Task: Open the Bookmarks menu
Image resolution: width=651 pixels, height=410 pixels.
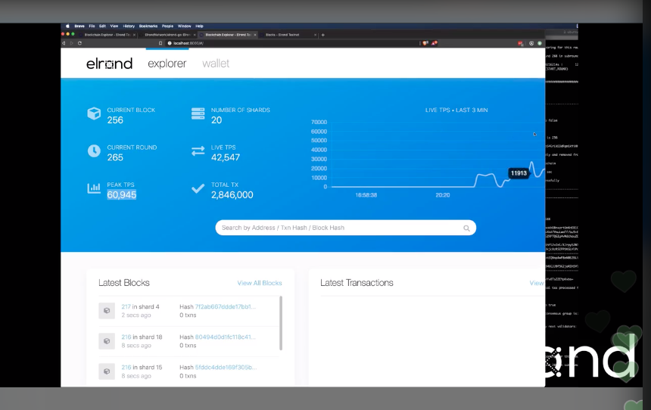Action: 148,26
